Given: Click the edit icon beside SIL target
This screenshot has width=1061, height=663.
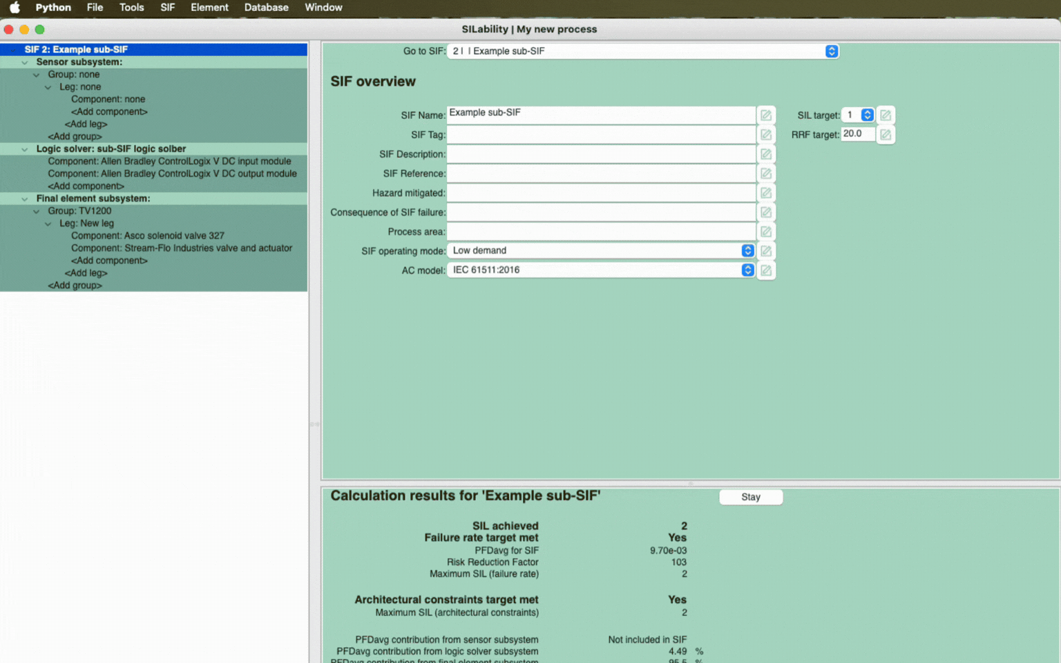Looking at the screenshot, I should pyautogui.click(x=885, y=115).
